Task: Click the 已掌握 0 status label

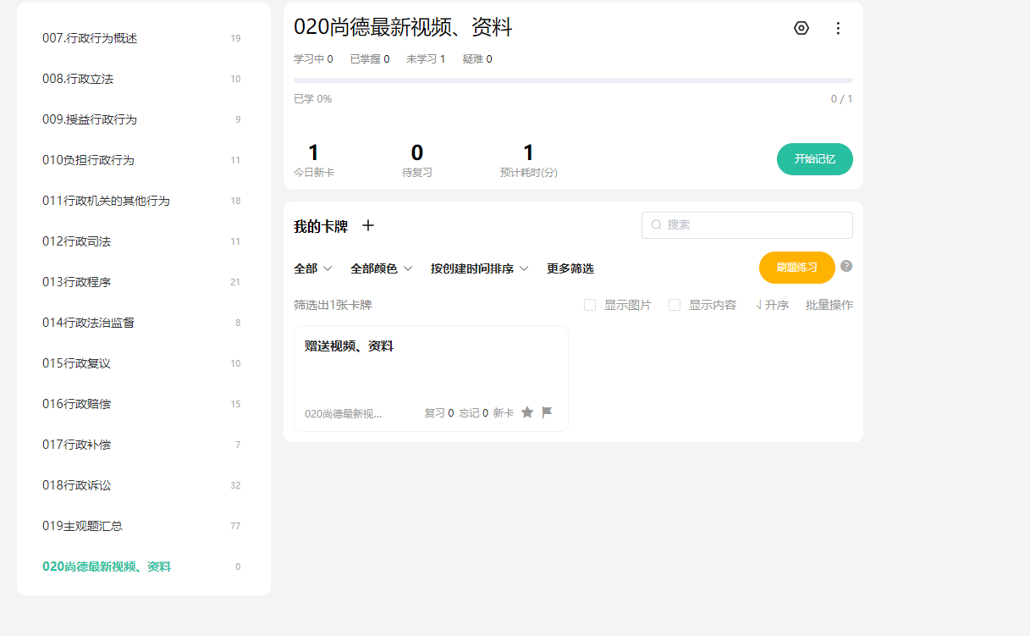Action: 370,59
